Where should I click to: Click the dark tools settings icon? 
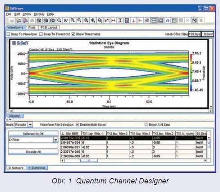pyautogui.click(x=195, y=20)
